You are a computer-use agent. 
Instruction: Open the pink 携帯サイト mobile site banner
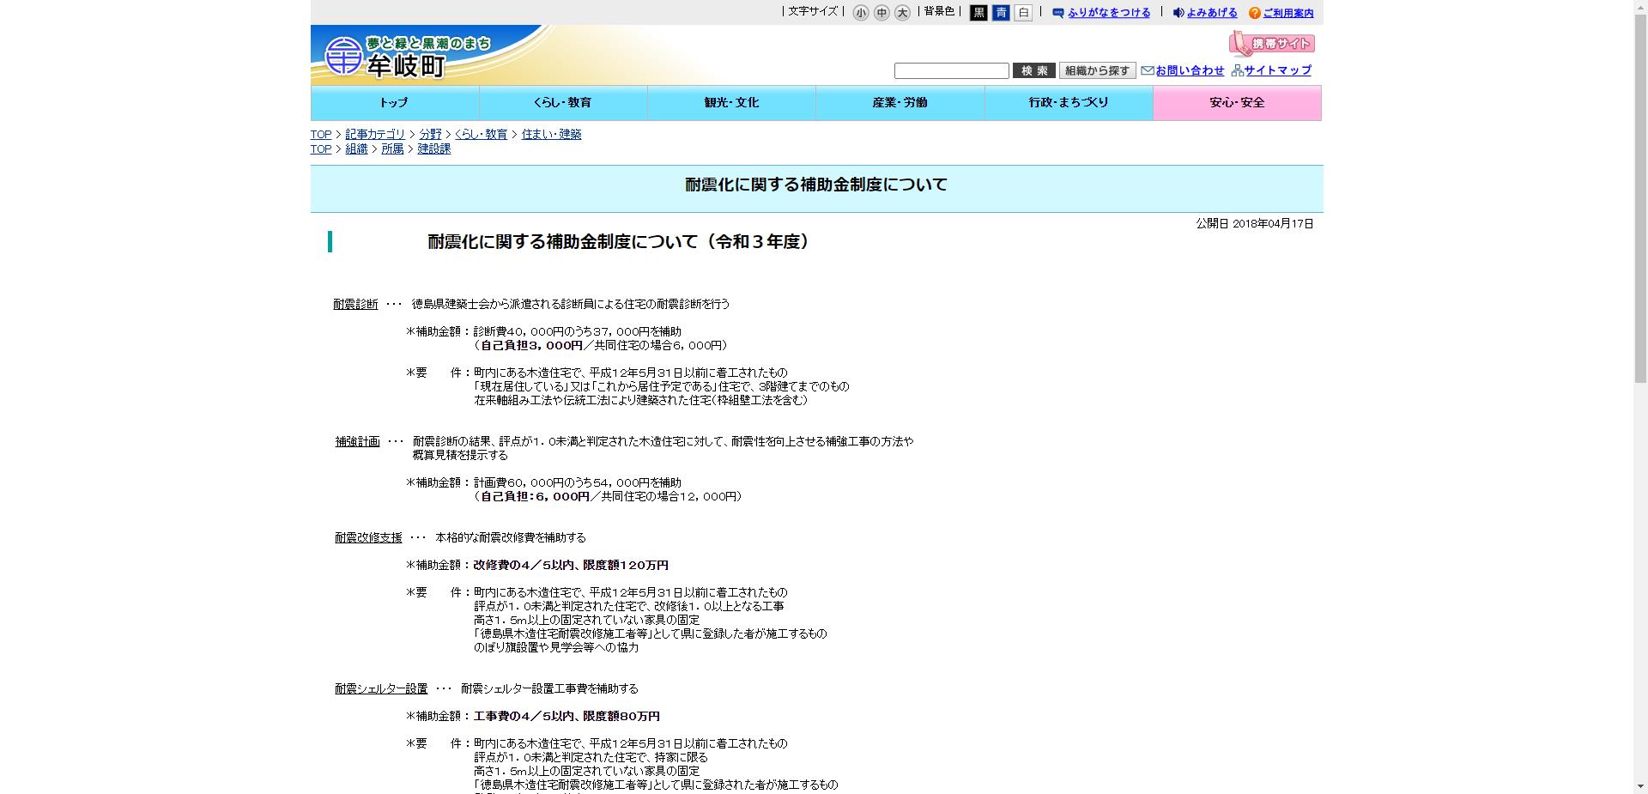[1272, 44]
